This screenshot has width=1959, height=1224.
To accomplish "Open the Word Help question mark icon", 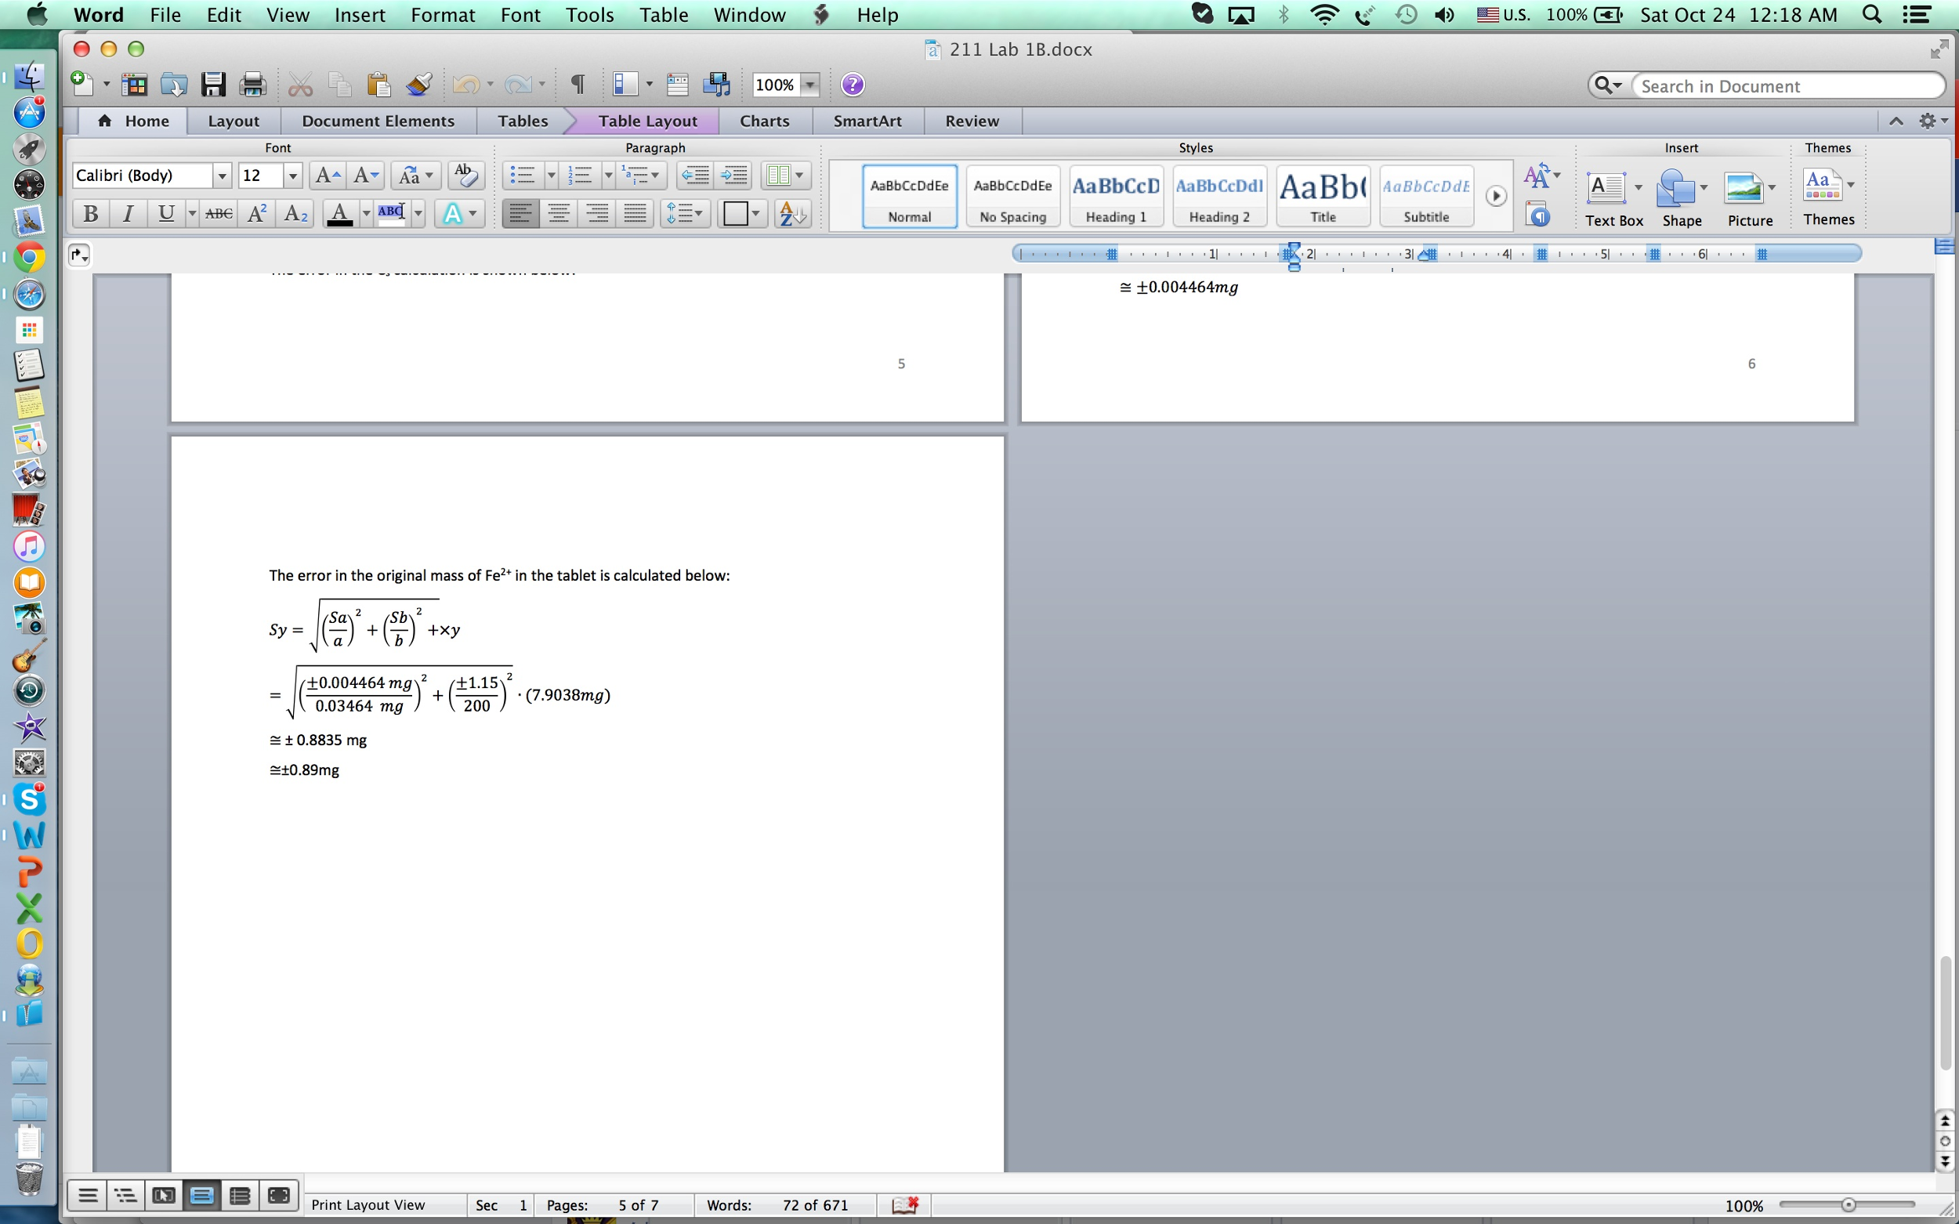I will [x=853, y=84].
